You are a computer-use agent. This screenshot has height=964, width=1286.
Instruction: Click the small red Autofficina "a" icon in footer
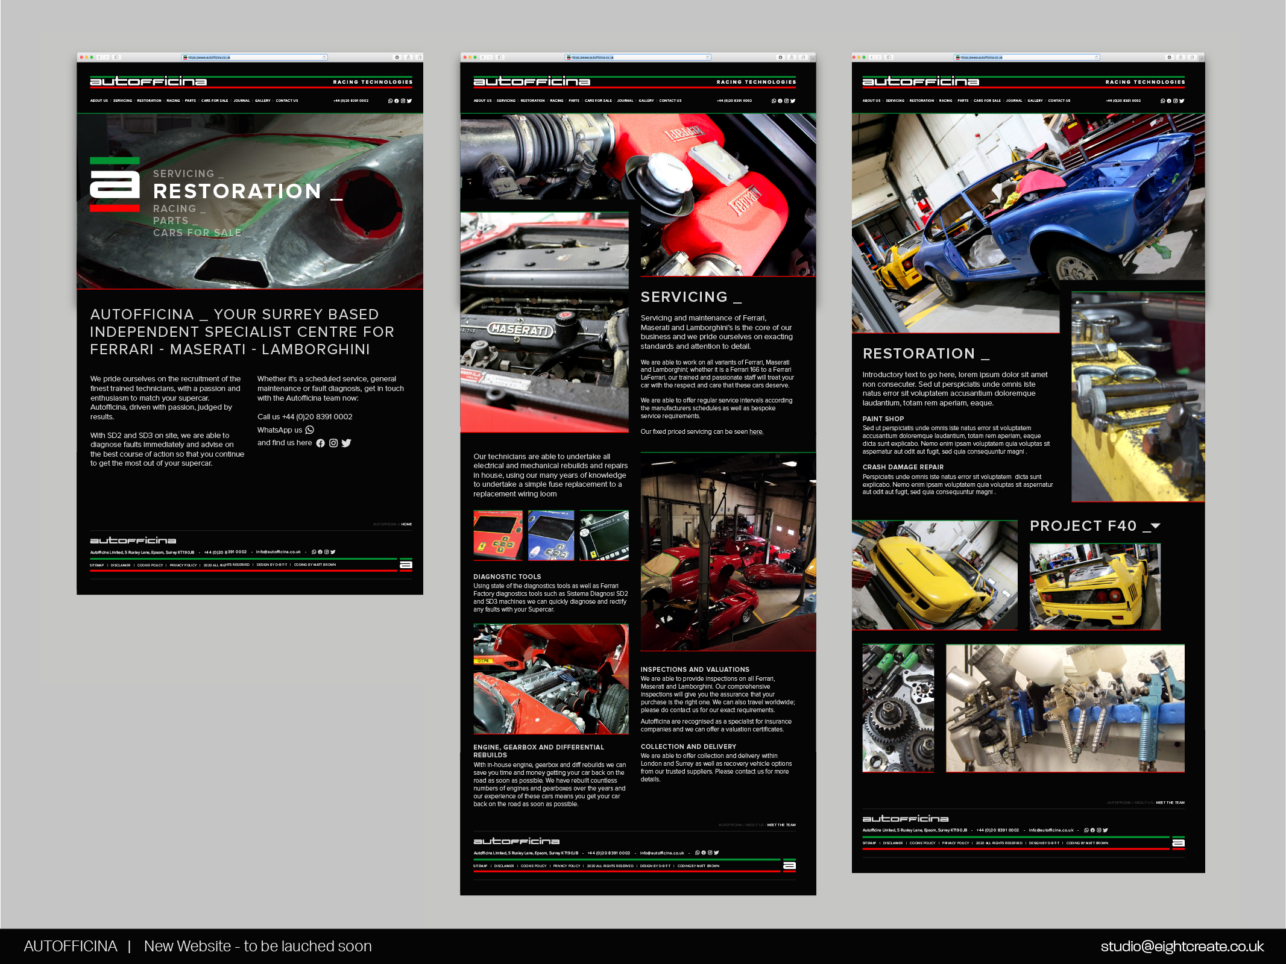tap(406, 565)
